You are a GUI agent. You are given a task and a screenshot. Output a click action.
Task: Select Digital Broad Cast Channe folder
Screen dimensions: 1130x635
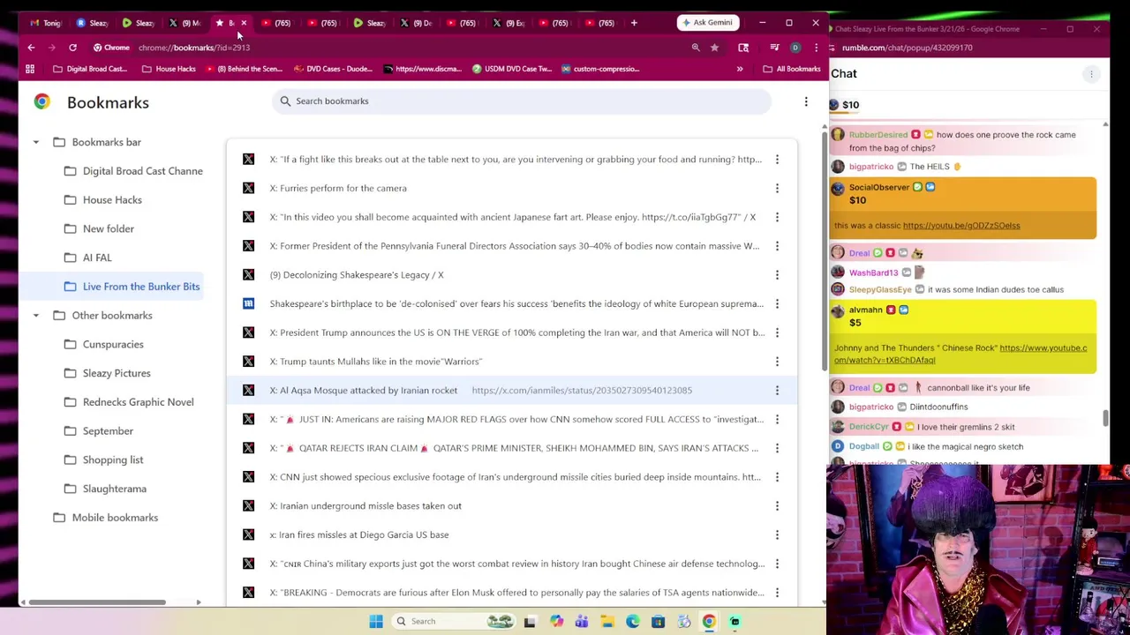[133, 171]
